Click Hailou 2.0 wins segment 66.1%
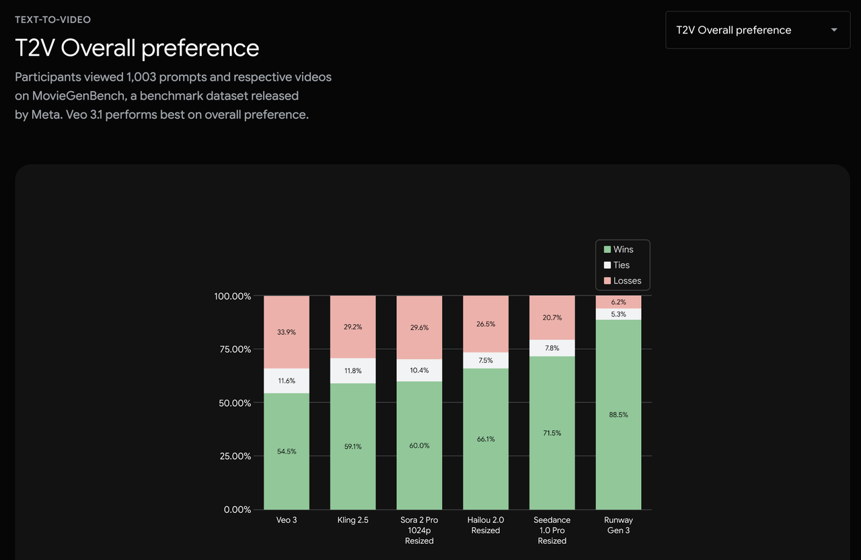The width and height of the screenshot is (861, 560). pos(486,439)
